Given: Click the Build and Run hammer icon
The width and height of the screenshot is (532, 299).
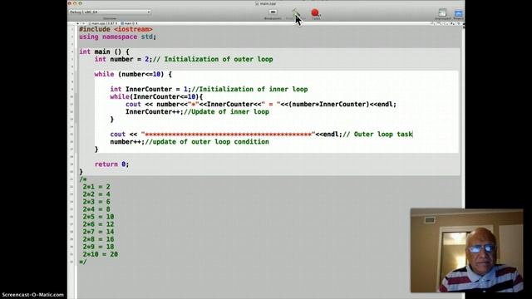Looking at the screenshot, I should click(x=295, y=13).
